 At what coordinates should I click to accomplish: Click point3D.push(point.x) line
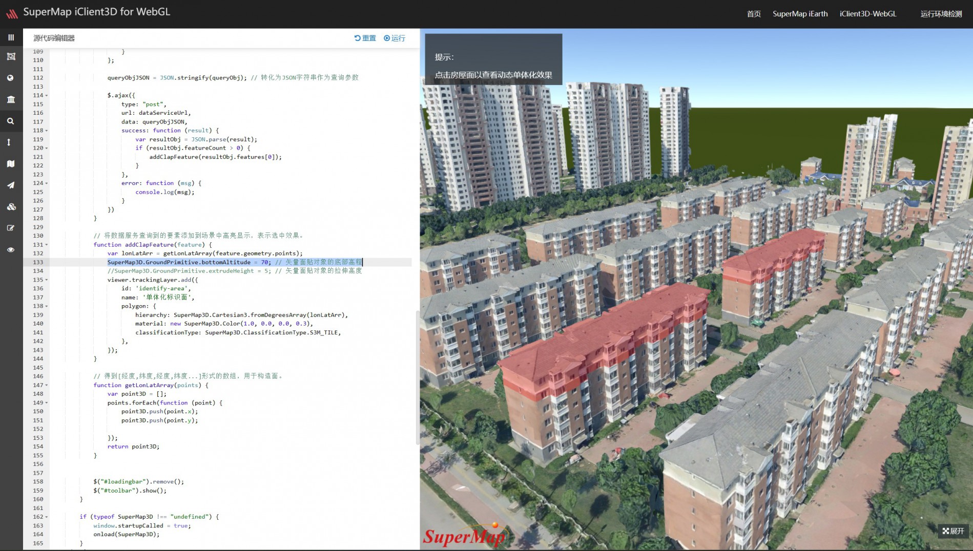click(159, 411)
